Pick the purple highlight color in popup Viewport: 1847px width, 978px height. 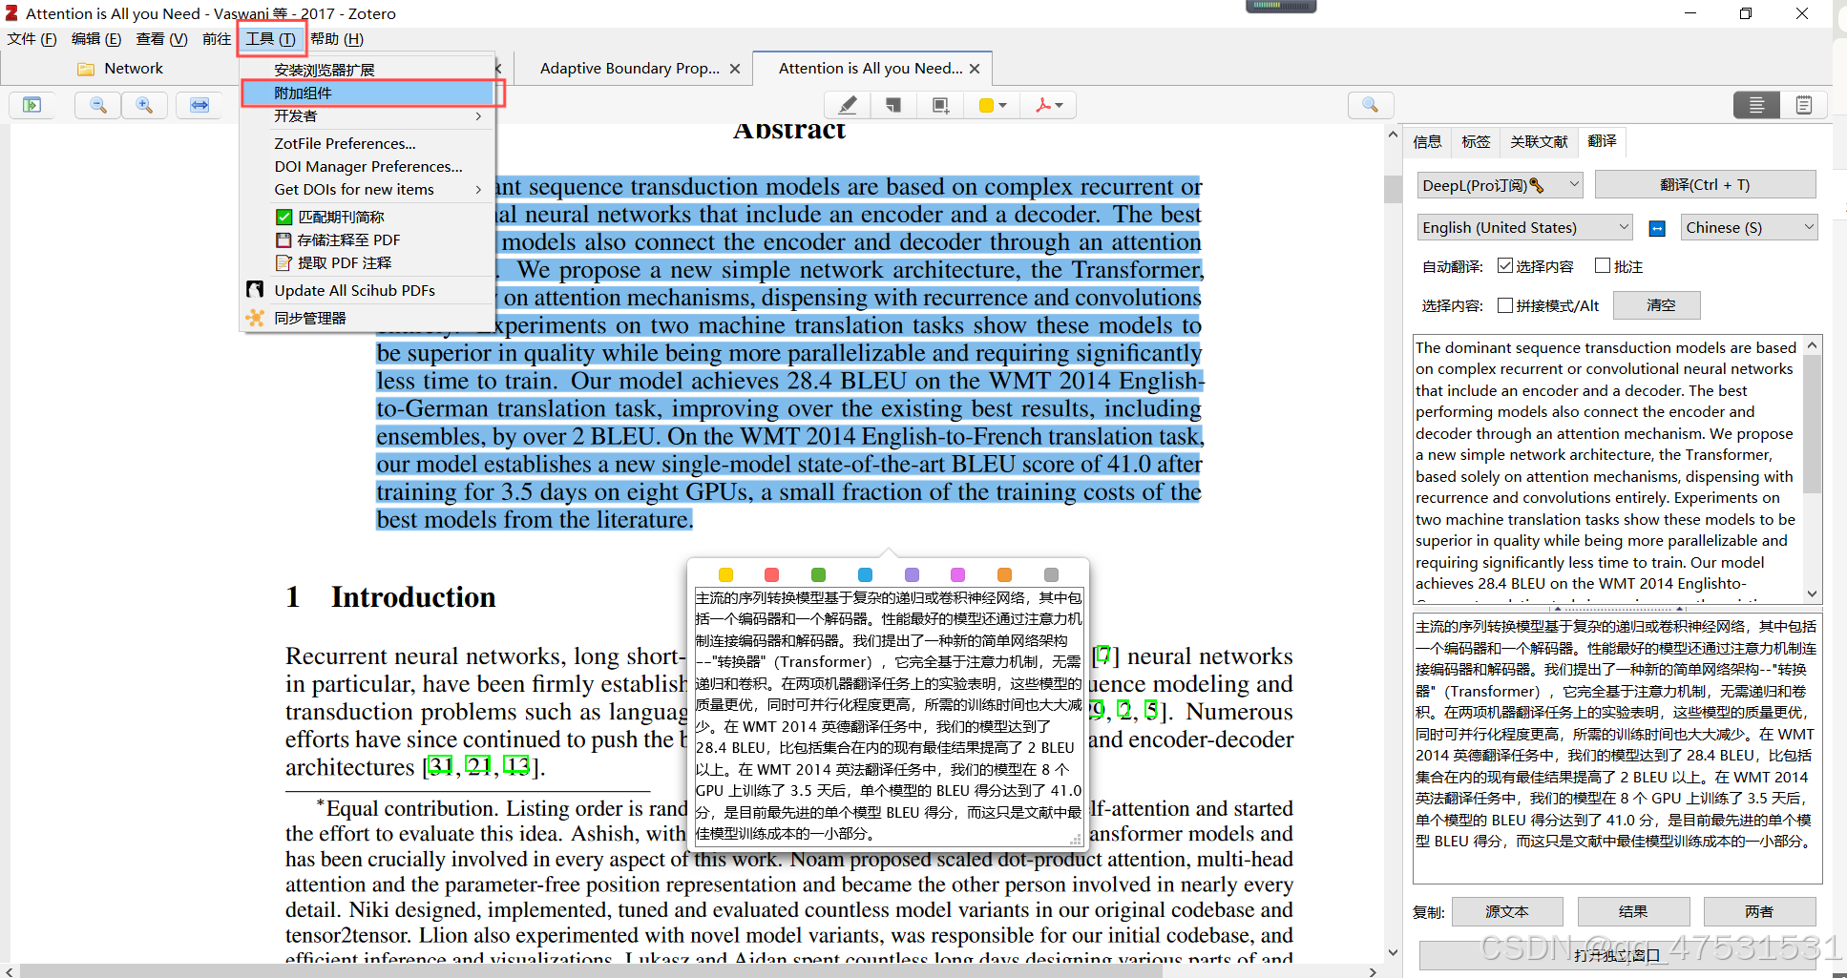tap(912, 574)
